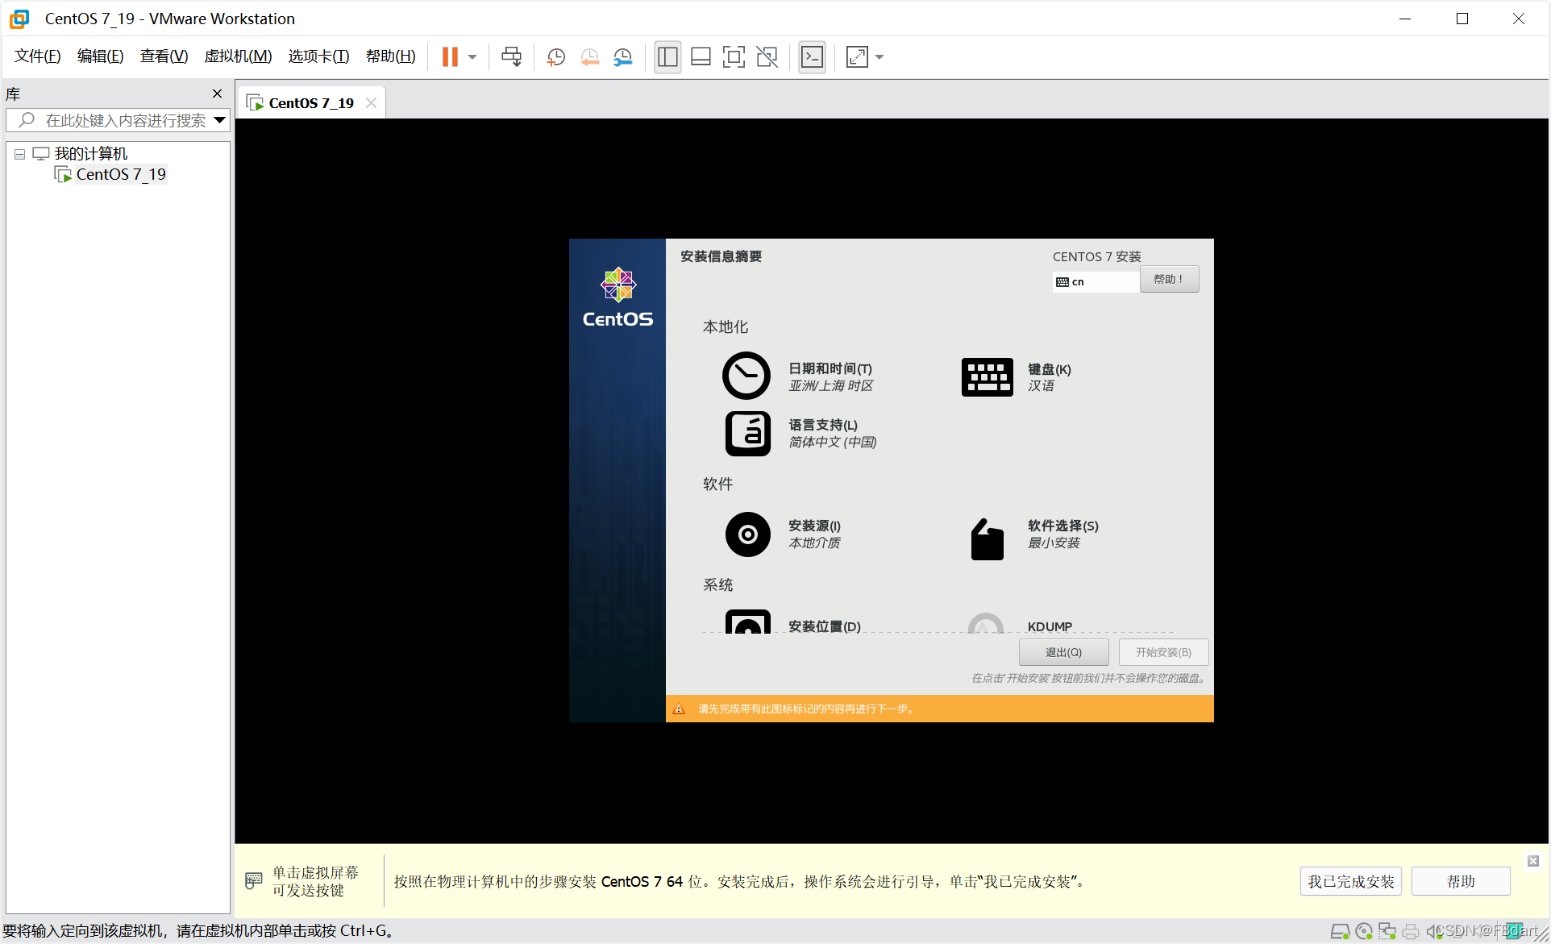Enter full screen mode

pyautogui.click(x=733, y=56)
